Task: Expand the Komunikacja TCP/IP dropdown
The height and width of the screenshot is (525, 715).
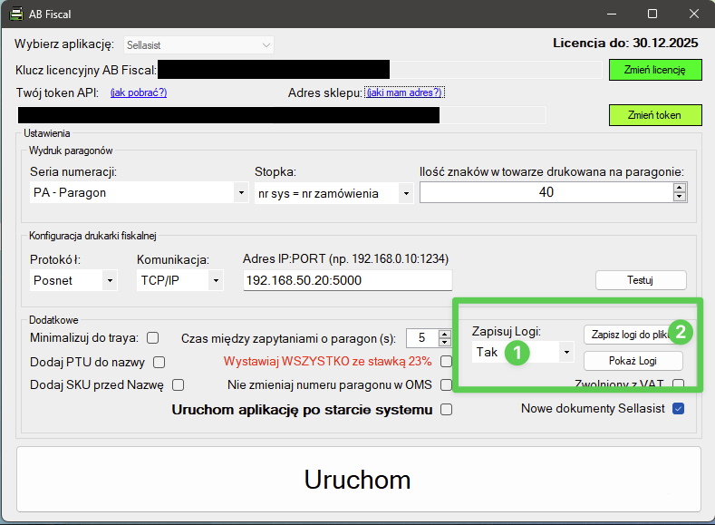Action: tap(215, 281)
